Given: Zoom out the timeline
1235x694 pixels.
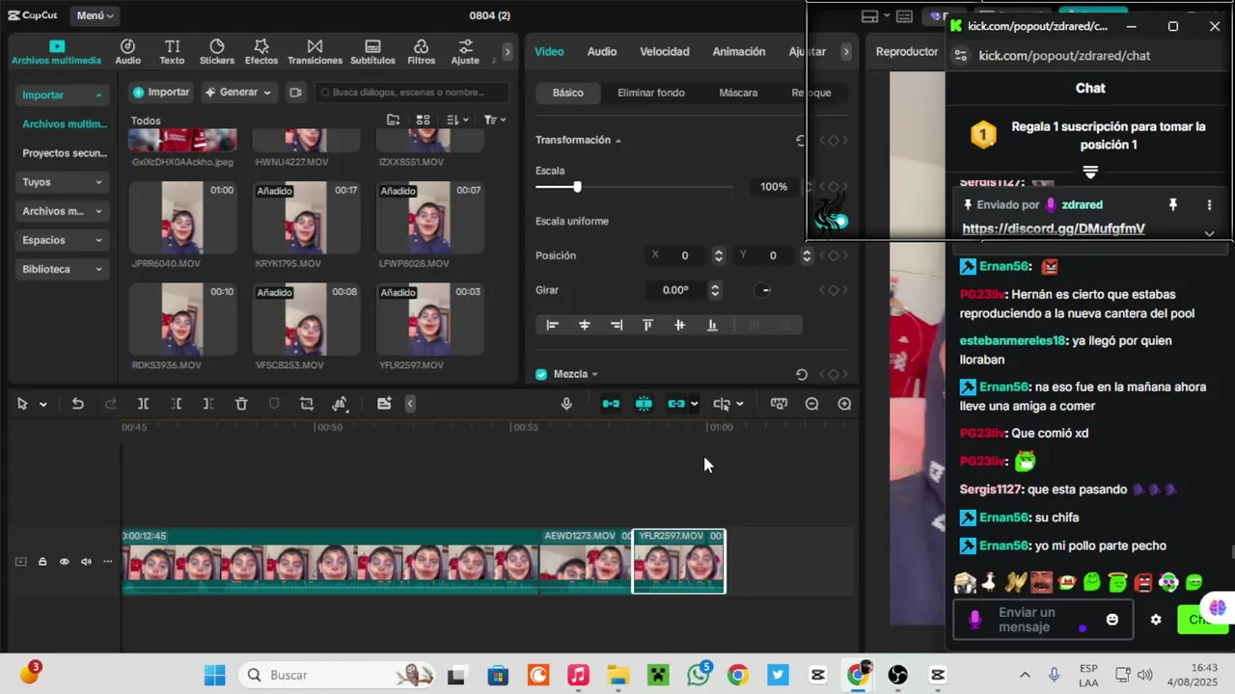Looking at the screenshot, I should click(811, 404).
